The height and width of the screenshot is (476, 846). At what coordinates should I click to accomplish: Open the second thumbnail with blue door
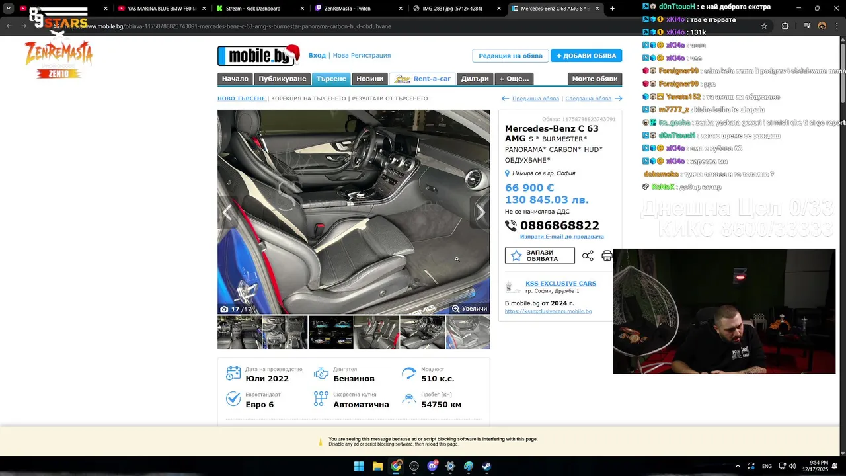[x=285, y=333]
